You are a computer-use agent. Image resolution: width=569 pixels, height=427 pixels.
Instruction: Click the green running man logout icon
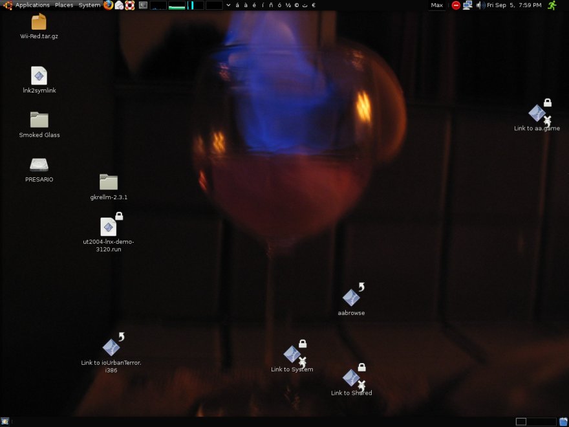[552, 5]
